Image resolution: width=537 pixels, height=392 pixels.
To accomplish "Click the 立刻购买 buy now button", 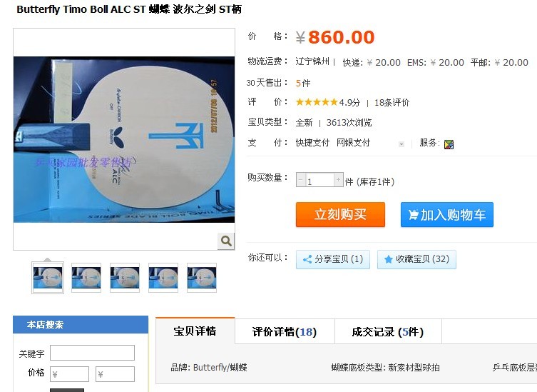I will click(x=340, y=214).
